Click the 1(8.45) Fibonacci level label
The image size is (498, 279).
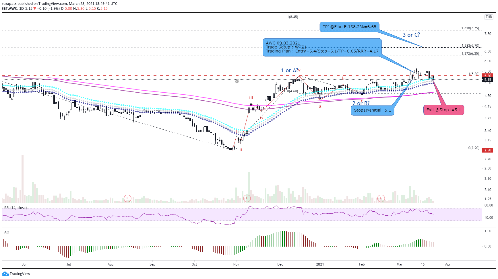coord(292,17)
